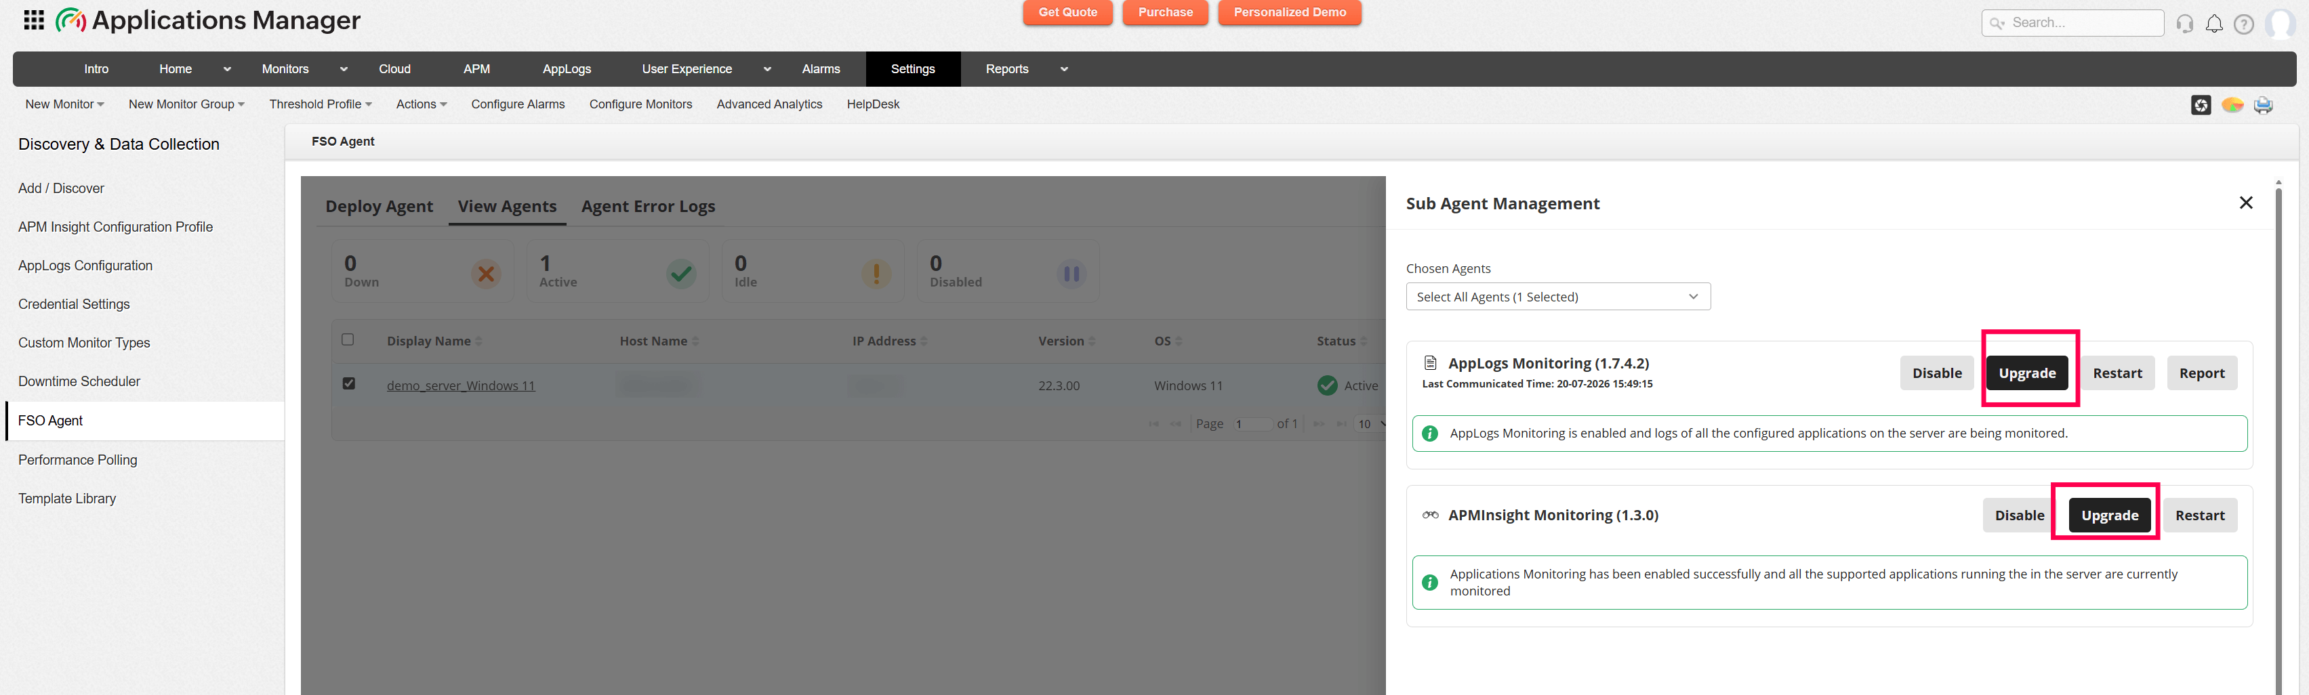Upgrade the APMInsight Monitoring sub agent

2109,515
